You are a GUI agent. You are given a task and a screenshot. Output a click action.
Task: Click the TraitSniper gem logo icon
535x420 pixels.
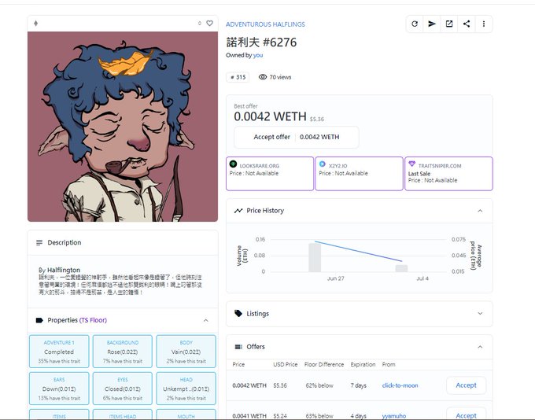click(x=411, y=164)
